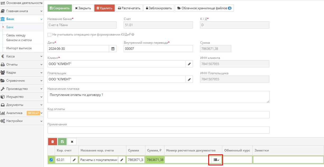Click the pencil edit icon beside Плательщик field
Image resolution: width=324 pixels, height=167 pixels.
189,79
